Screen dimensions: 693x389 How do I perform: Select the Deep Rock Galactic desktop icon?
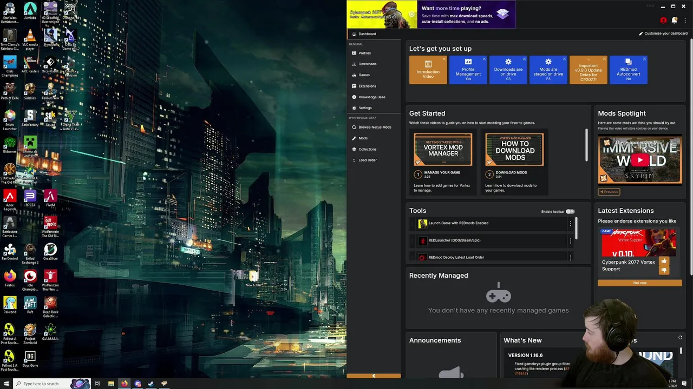(x=50, y=306)
